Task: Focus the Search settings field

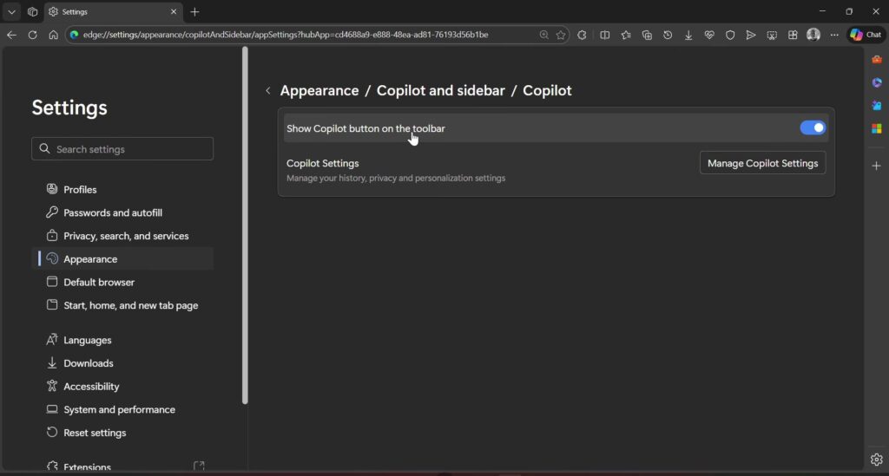Action: coord(122,149)
